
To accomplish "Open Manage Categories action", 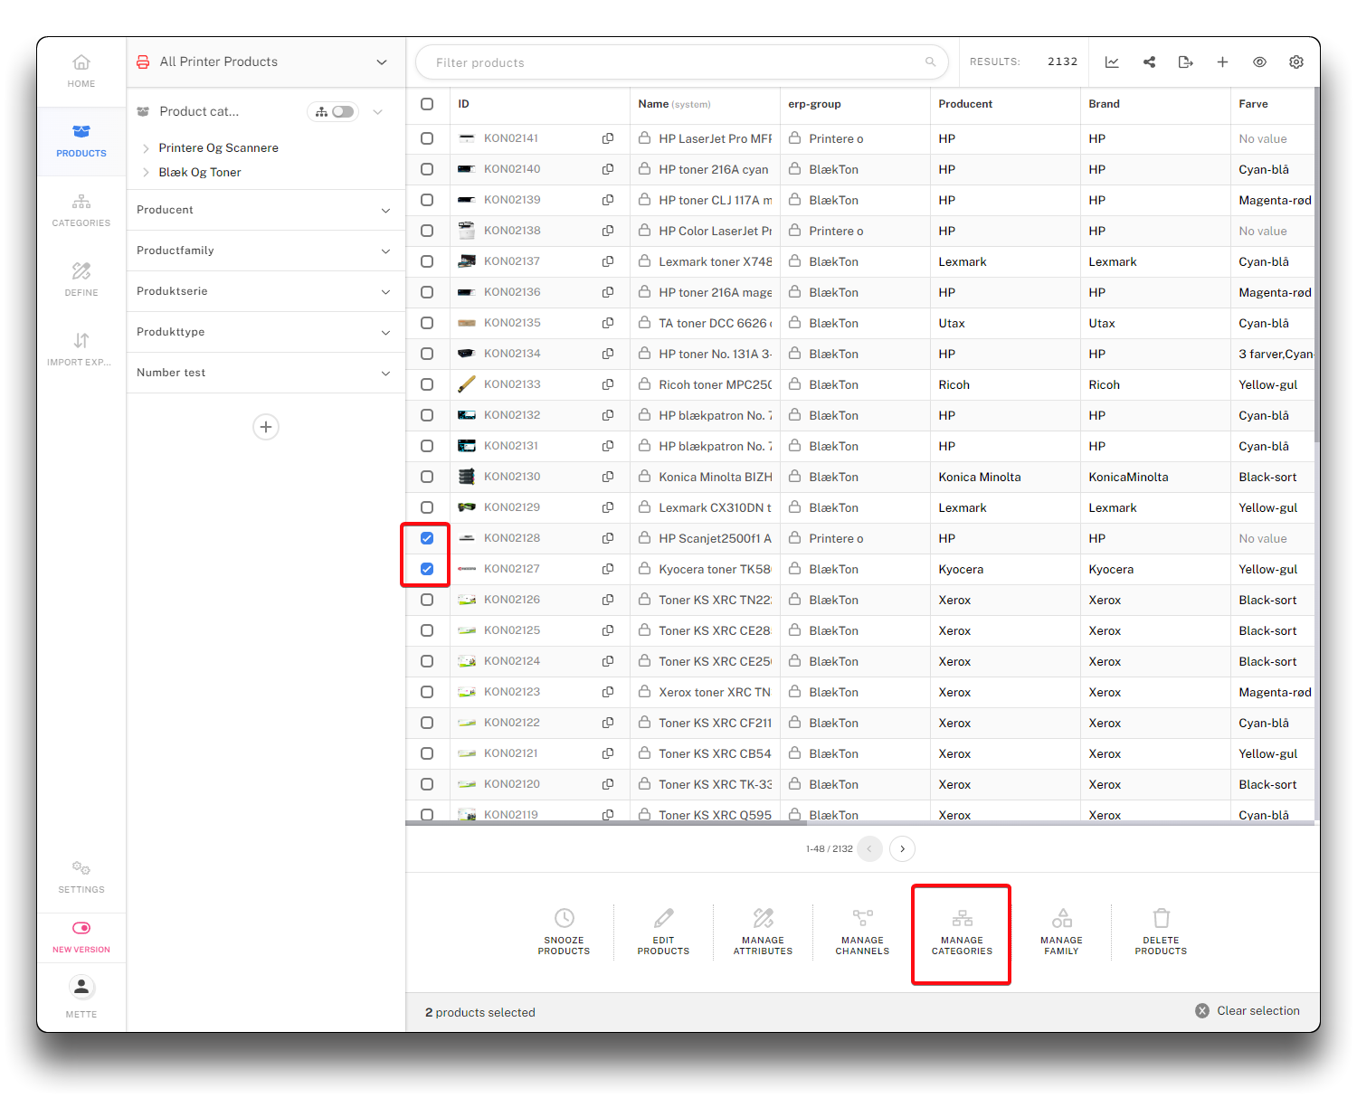I will tap(962, 932).
